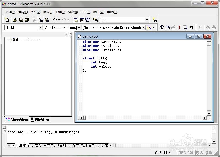The height and width of the screenshot is (157, 220).
Task: Open the 工具(T) menu
Action: point(85,12)
